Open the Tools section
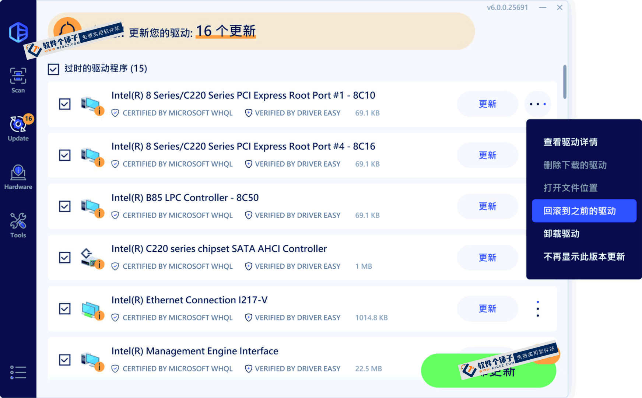642x398 pixels. (x=18, y=225)
